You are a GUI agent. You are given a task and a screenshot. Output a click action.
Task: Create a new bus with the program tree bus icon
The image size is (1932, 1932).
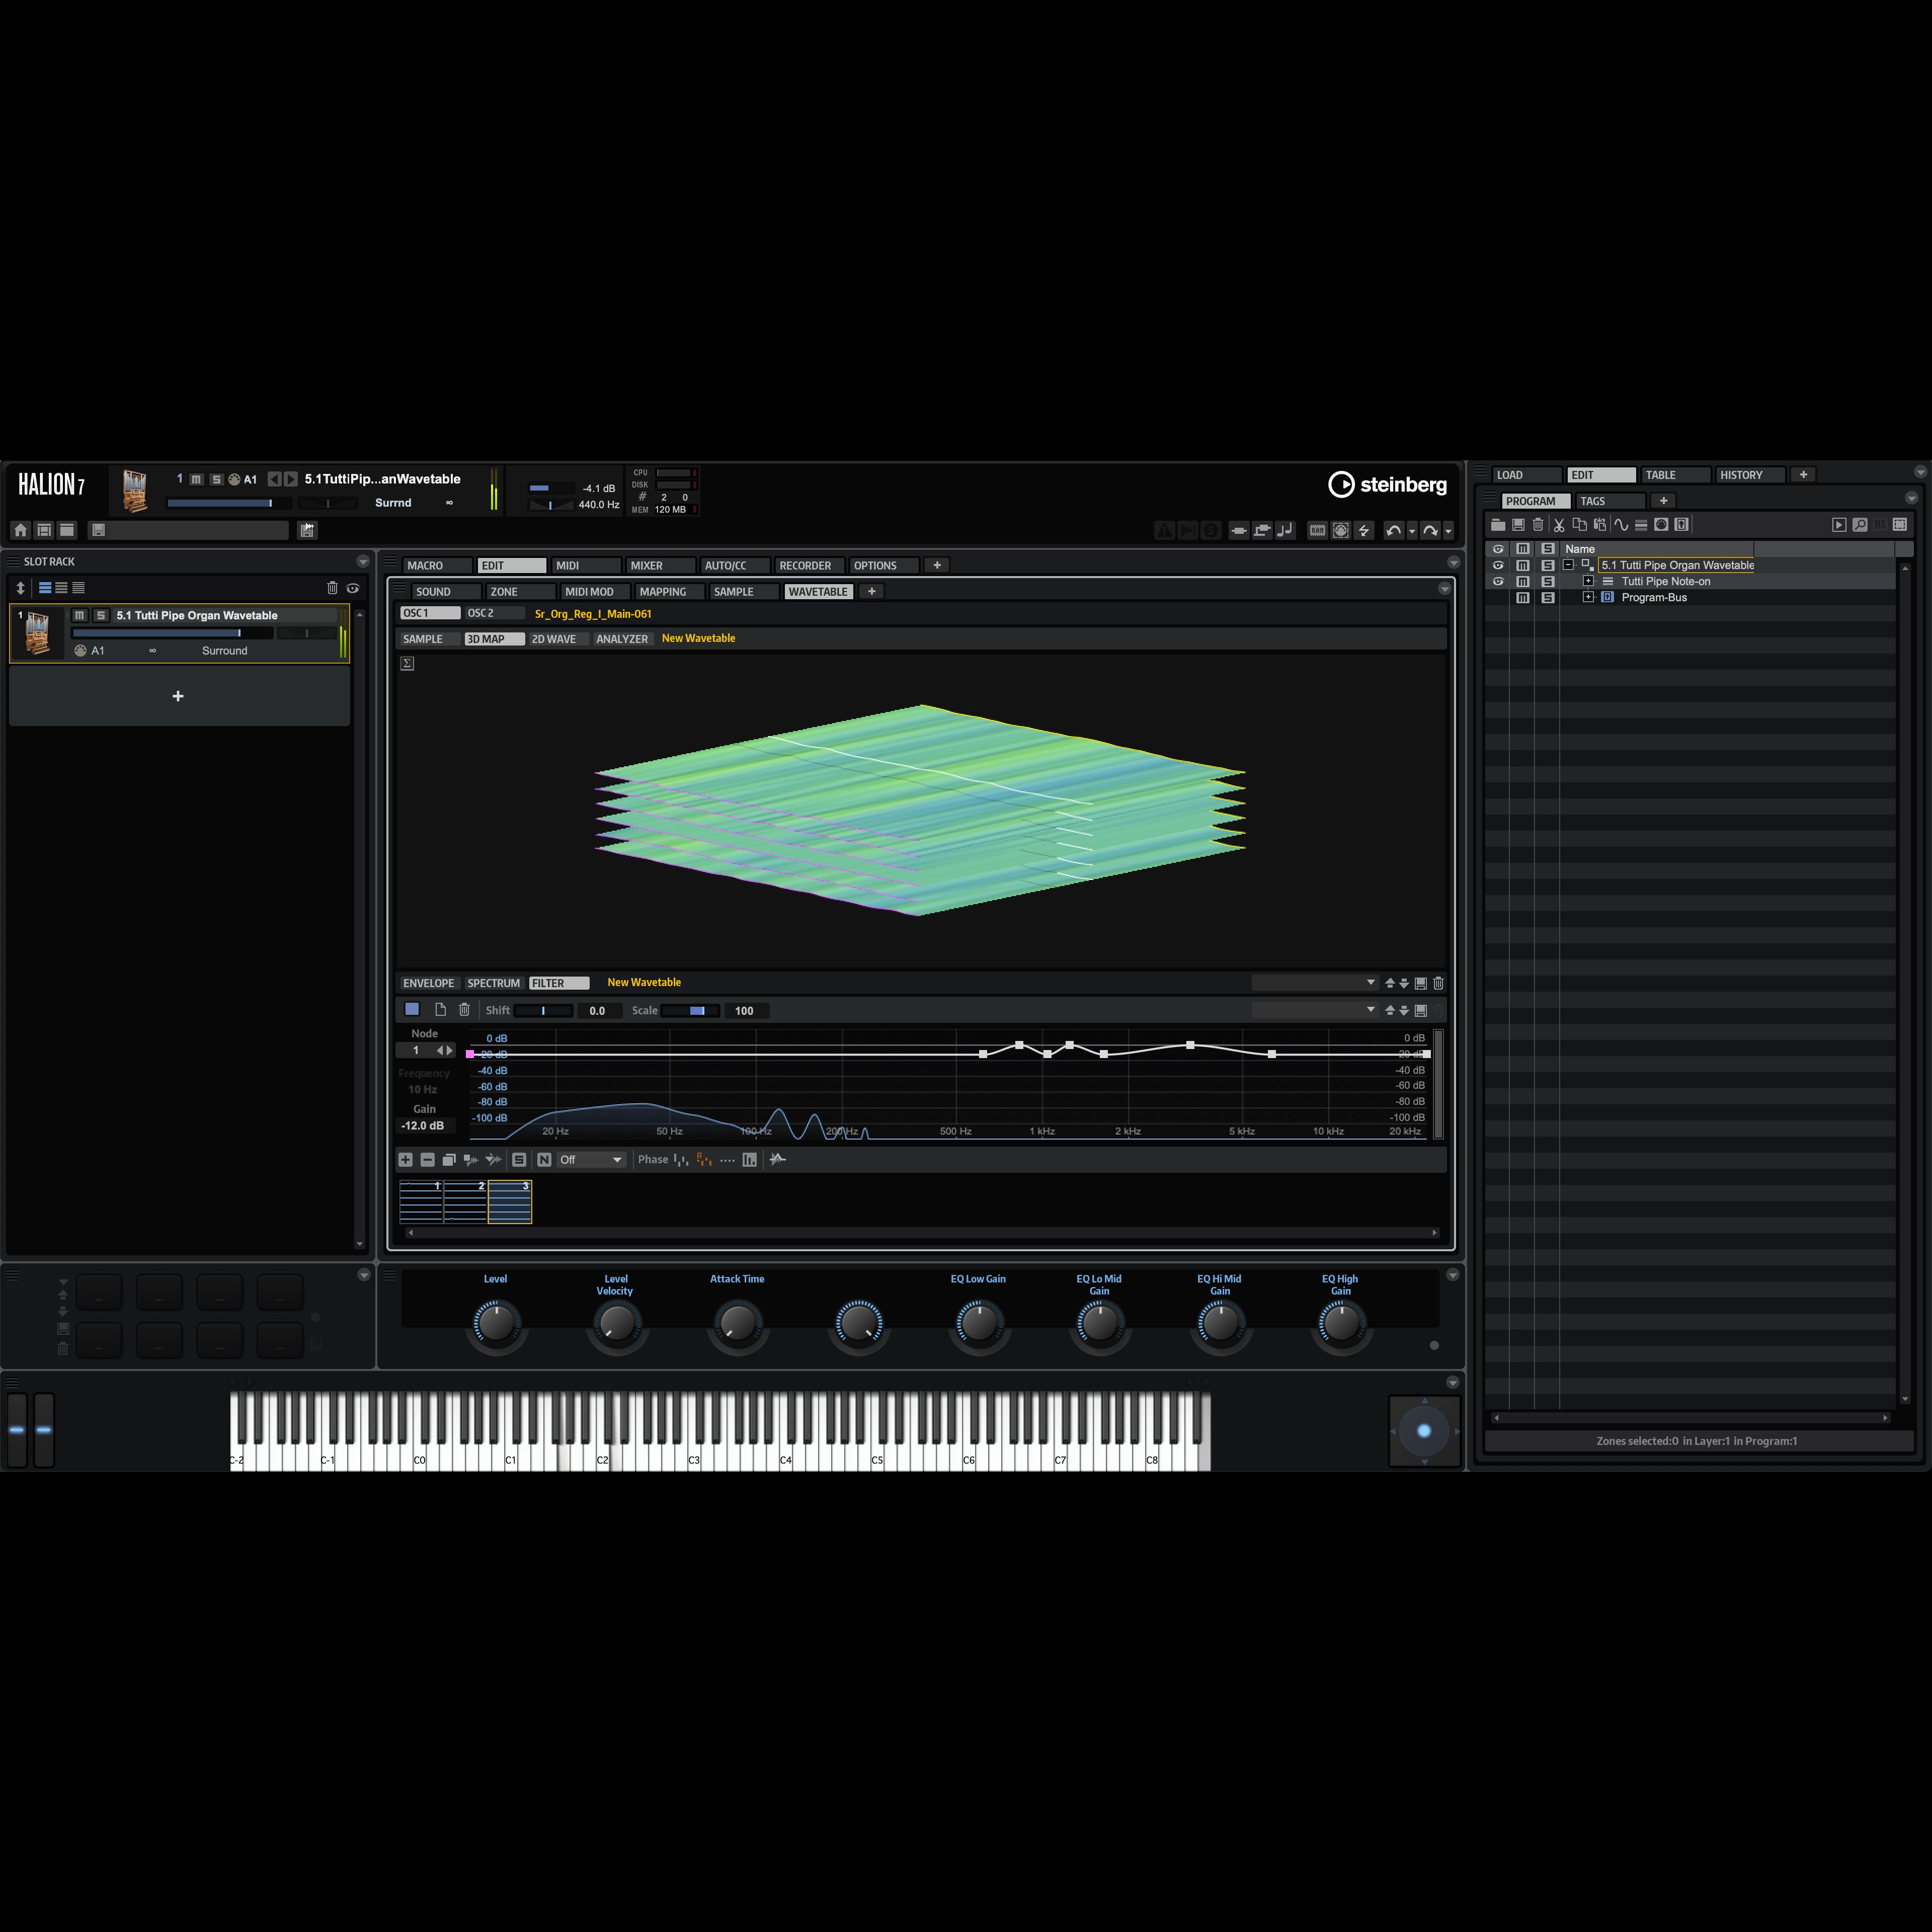1681,525
